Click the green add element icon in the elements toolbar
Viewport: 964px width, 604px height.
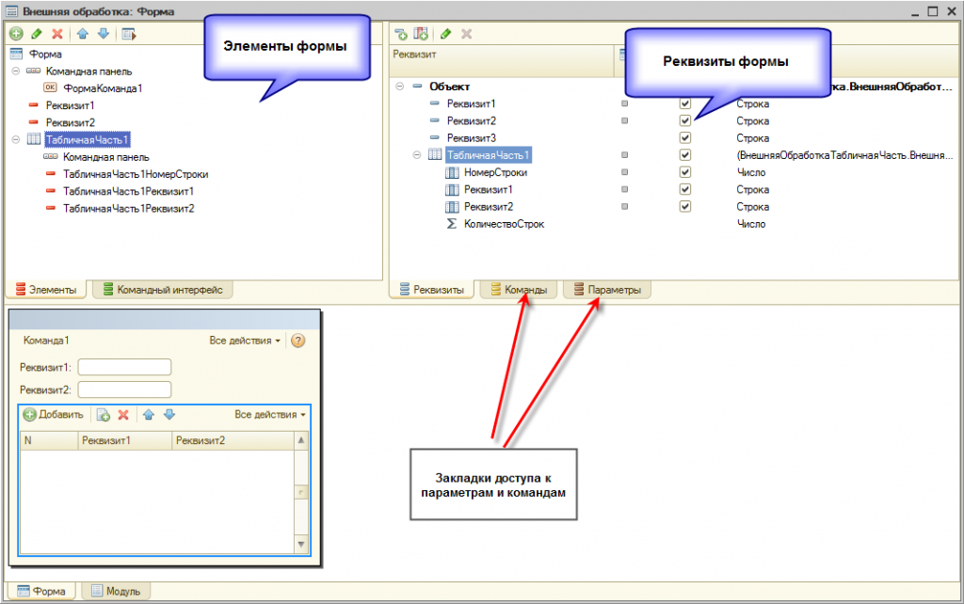(17, 34)
